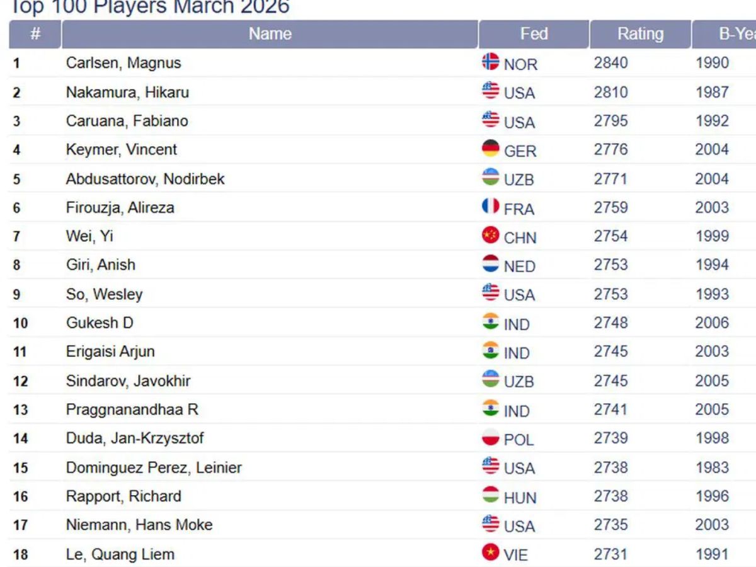Sort by Fed column header
The image size is (756, 567).
coord(534,34)
